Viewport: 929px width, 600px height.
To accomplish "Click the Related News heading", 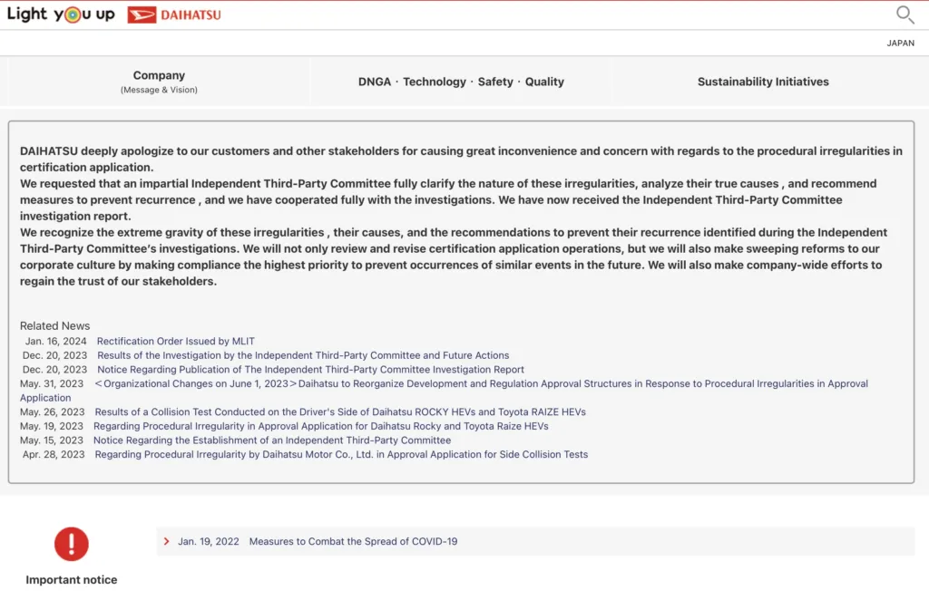I will click(55, 326).
